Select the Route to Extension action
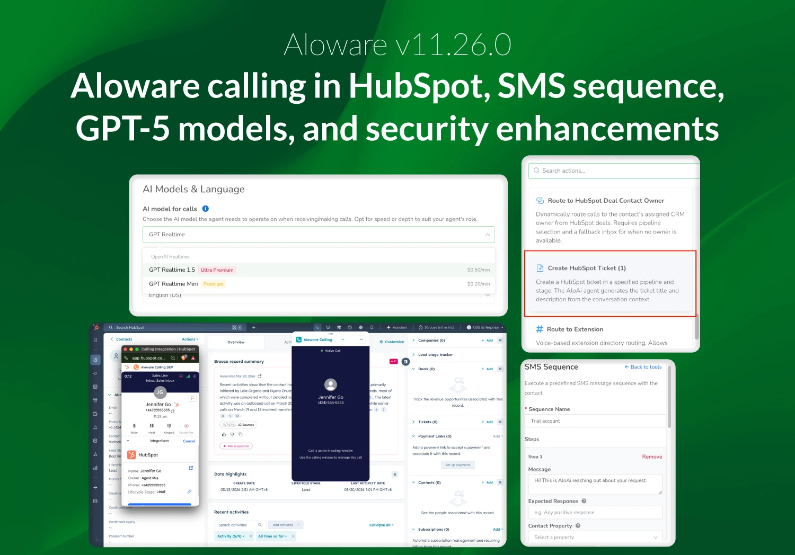The height and width of the screenshot is (555, 795). tap(610, 335)
